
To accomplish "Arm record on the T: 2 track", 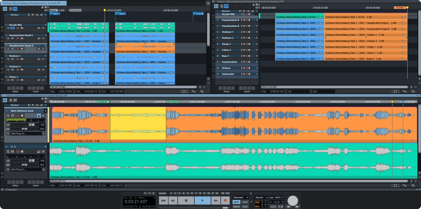I will tap(19, 151).
